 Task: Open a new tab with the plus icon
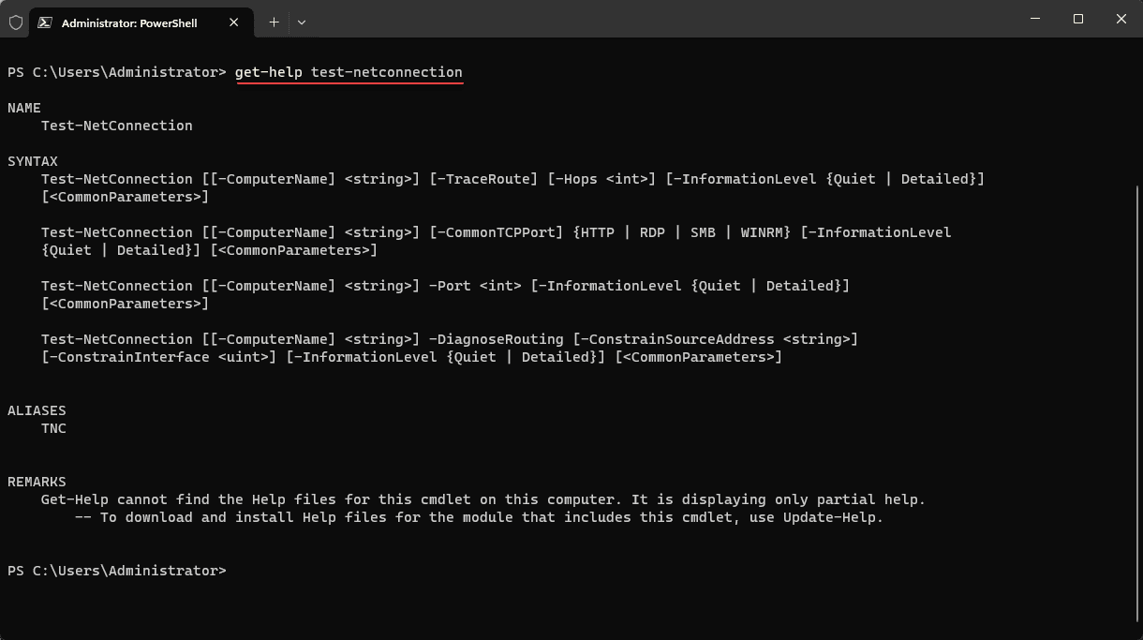tap(274, 22)
